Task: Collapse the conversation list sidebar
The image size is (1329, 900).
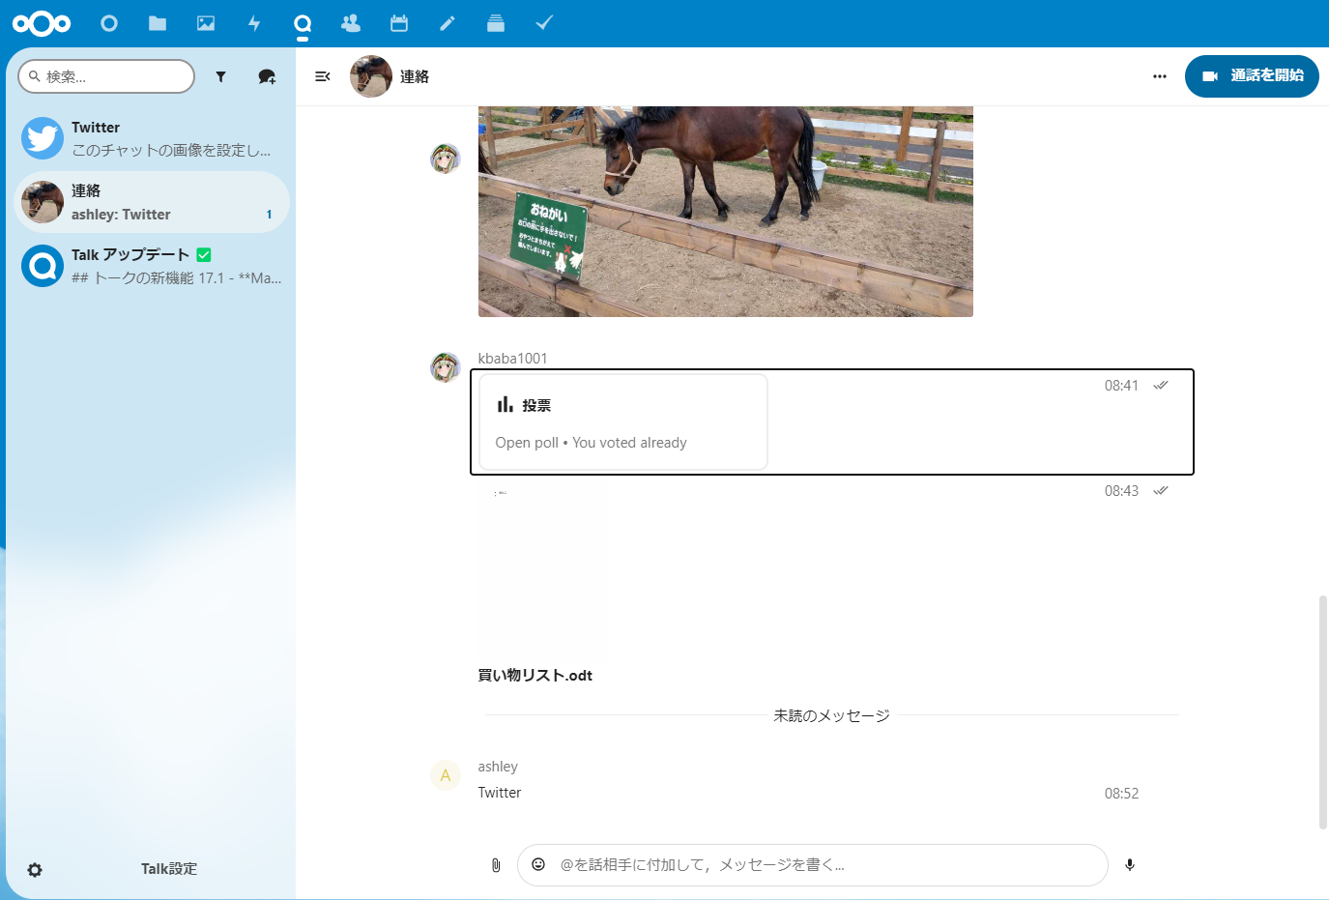Action: point(323,76)
